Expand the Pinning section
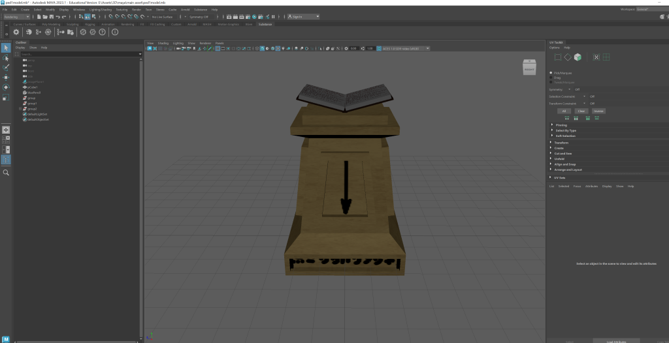 pos(552,125)
